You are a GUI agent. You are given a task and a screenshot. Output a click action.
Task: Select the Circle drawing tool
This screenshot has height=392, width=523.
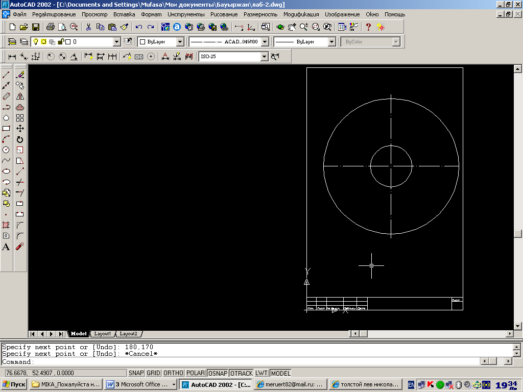[6, 150]
